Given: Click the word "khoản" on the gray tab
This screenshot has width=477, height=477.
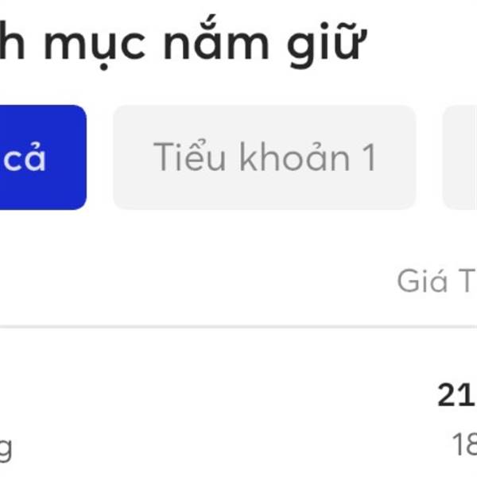Looking at the screenshot, I should [x=294, y=157].
